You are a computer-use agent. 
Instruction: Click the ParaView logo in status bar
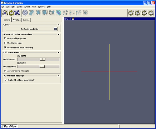(x=9, y=126)
